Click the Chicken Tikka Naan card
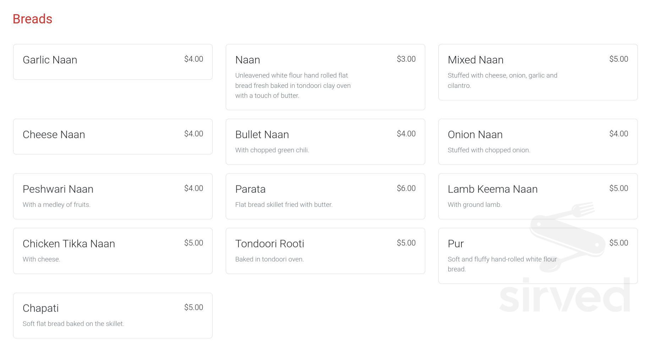The width and height of the screenshot is (651, 342). tap(113, 251)
